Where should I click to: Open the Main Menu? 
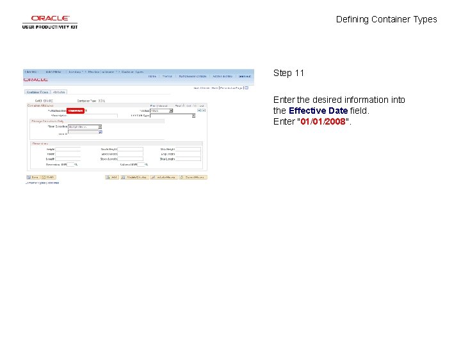pyautogui.click(x=54, y=72)
